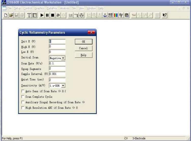191x141 pixels.
Task: Click the document icon left of File menu
Action: (x=4, y=8)
